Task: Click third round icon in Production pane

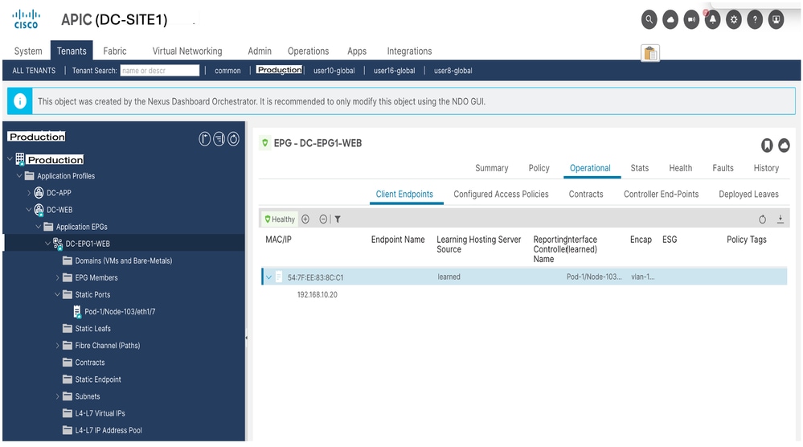Action: [x=233, y=139]
